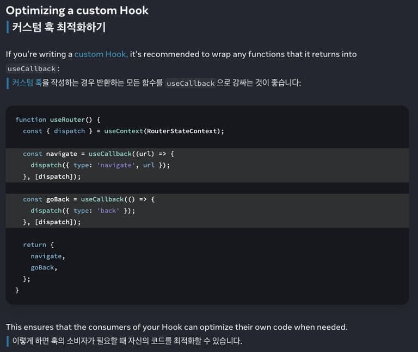
Task: Click the "function useRouter()" code line
Action: coord(58,120)
